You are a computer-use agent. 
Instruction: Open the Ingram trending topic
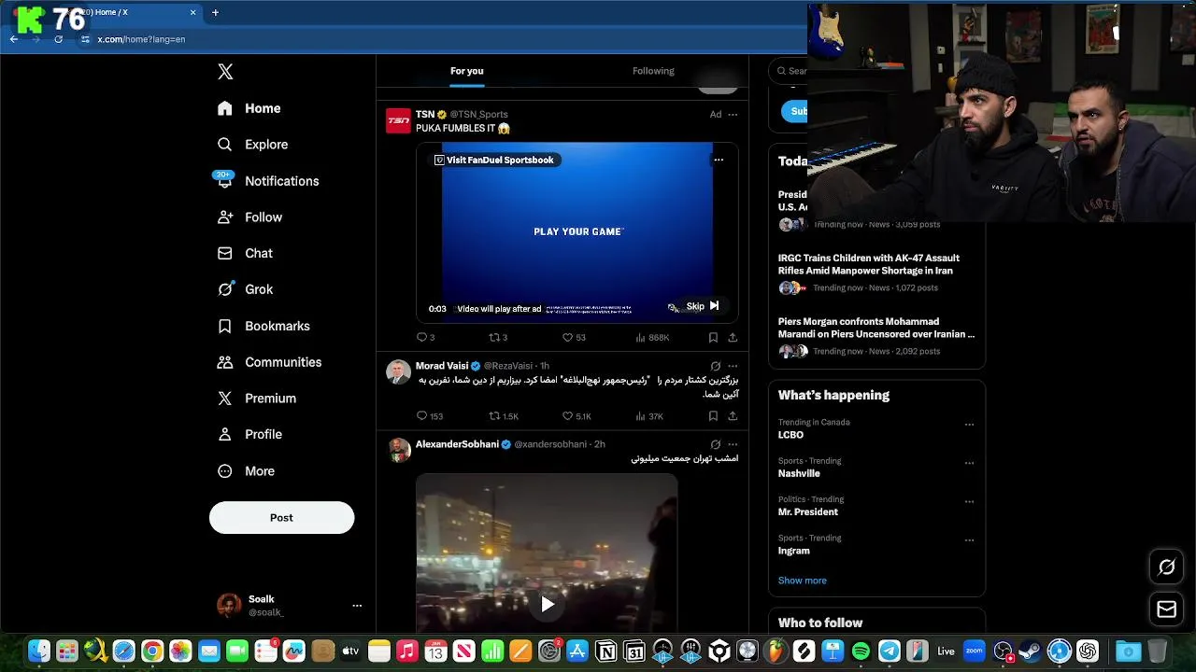(x=794, y=551)
